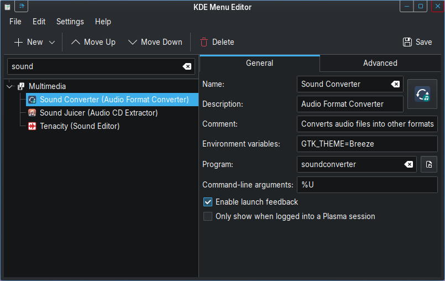
Task: Click the Sound Converter entry icon
Action: point(32,100)
